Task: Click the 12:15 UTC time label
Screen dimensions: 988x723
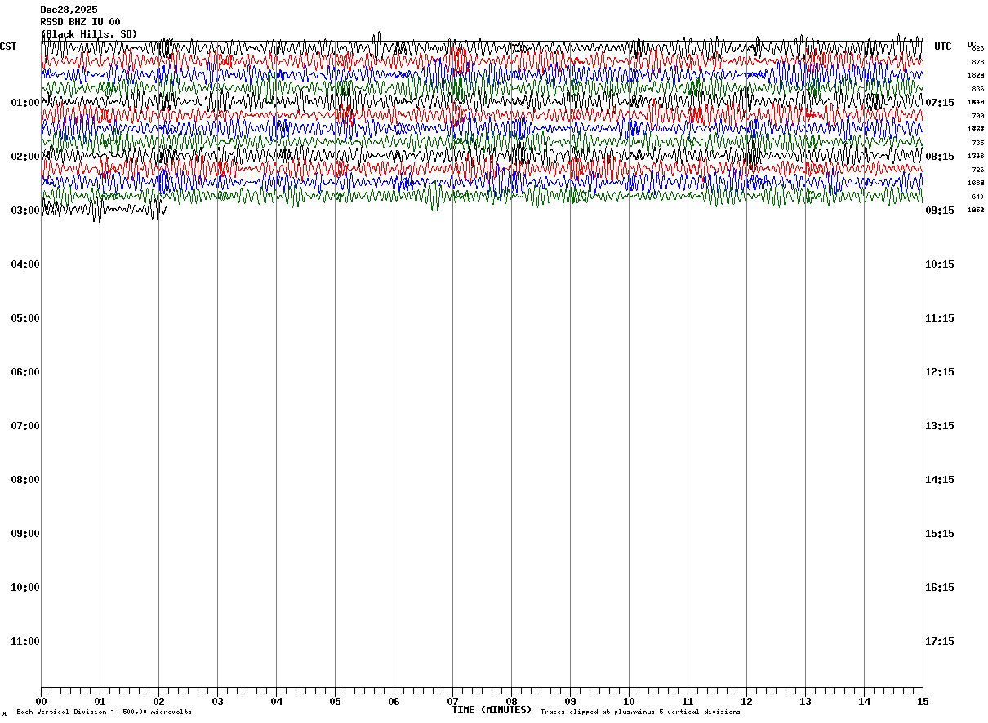Action: tap(940, 372)
